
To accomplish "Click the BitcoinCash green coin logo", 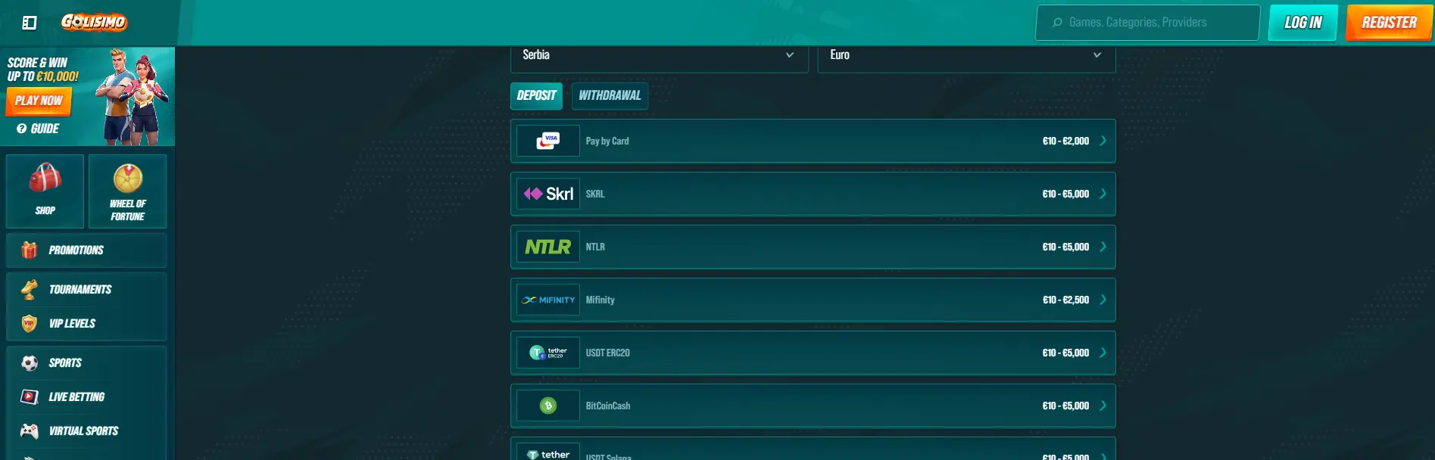I will click(548, 406).
